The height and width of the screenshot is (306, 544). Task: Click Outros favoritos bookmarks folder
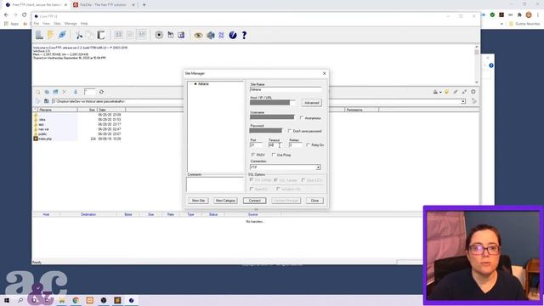(524, 24)
